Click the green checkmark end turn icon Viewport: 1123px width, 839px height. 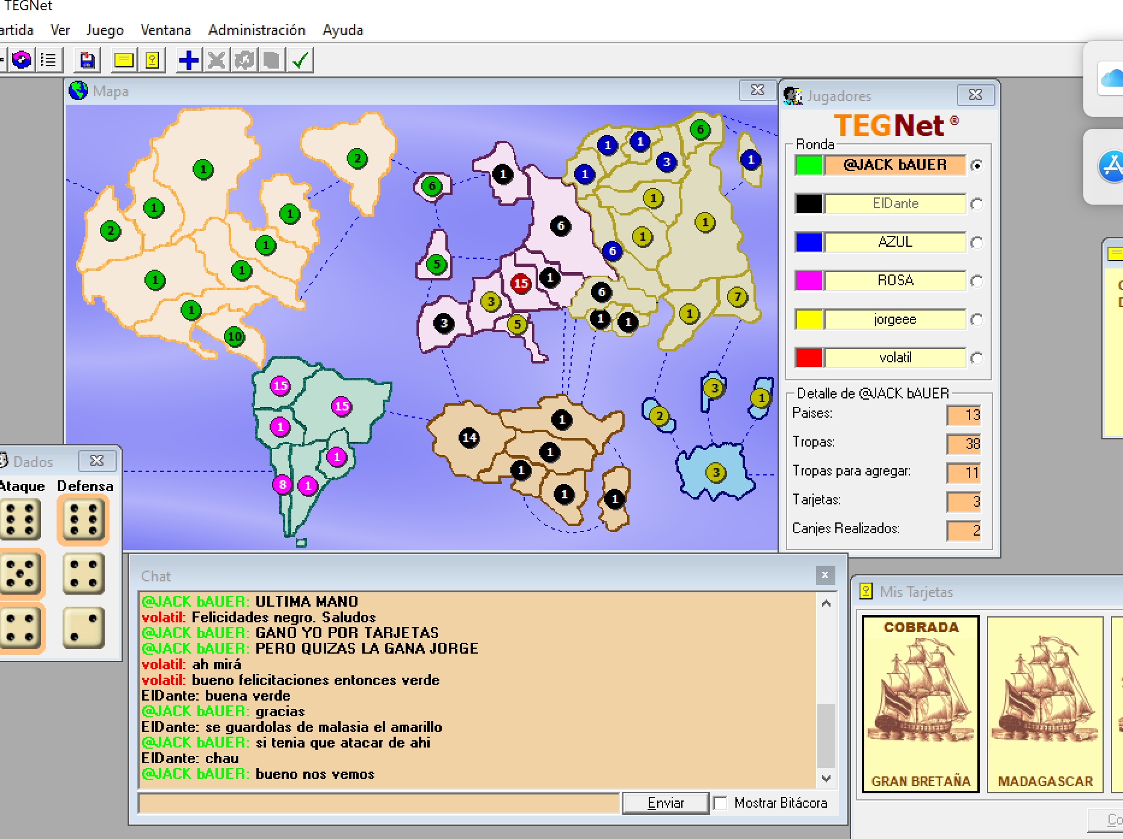pos(300,60)
